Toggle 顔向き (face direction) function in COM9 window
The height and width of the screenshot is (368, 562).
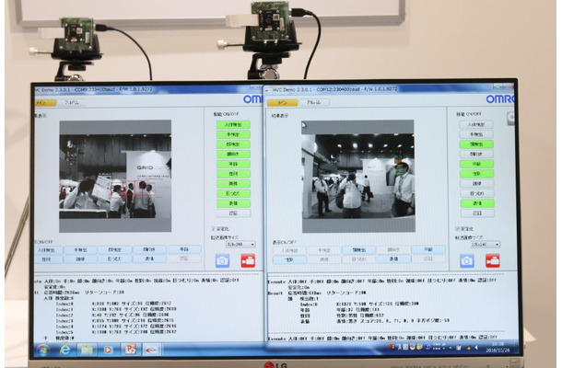pos(233,154)
